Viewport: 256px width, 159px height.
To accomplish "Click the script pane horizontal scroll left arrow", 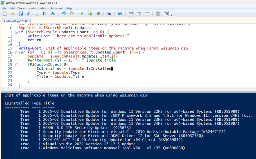I will 3,89.
